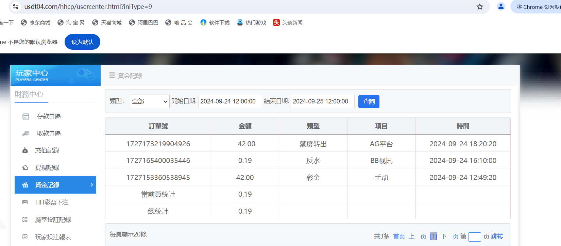The image size is (561, 246).
Task: Bookmark this page with the star icon
Action: [x=479, y=7]
